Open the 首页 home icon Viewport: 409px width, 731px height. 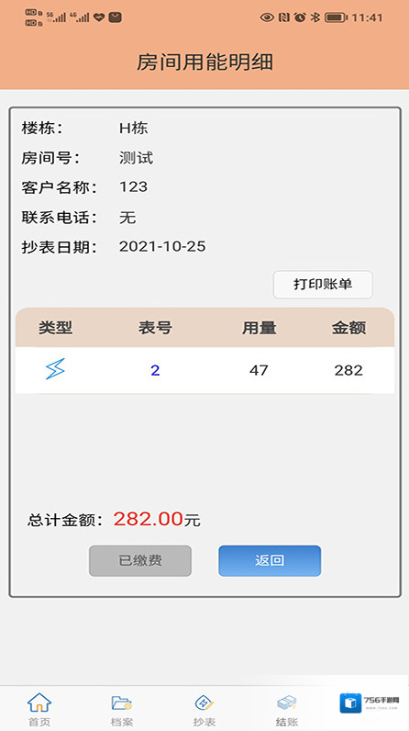click(x=39, y=703)
